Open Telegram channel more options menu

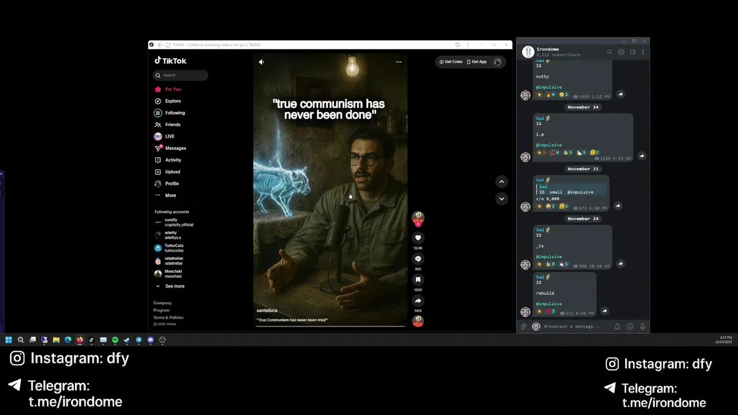pos(643,52)
